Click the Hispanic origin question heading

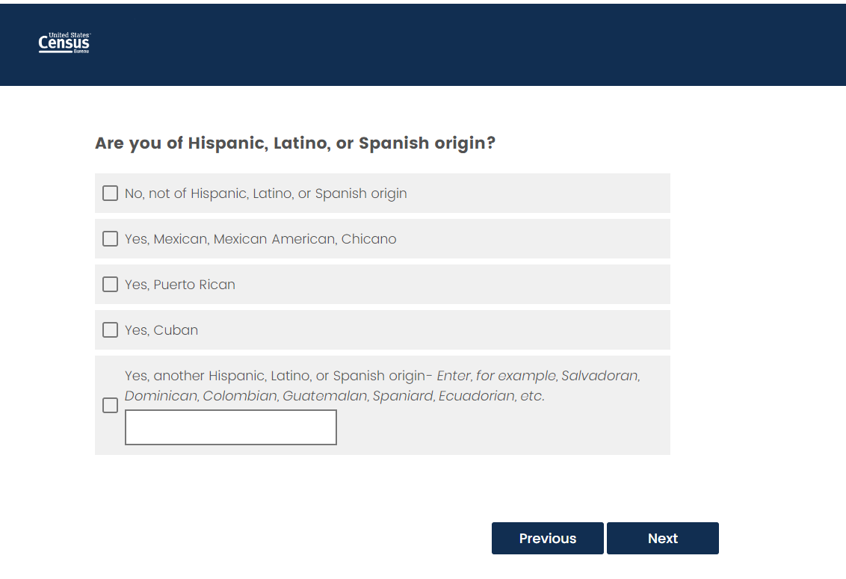pos(294,143)
